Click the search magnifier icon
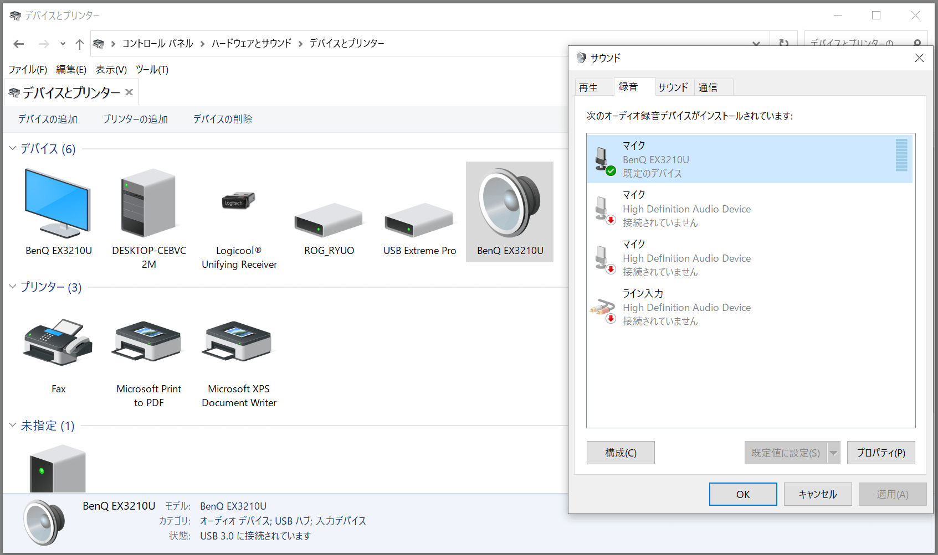The width and height of the screenshot is (938, 555). pos(917,43)
